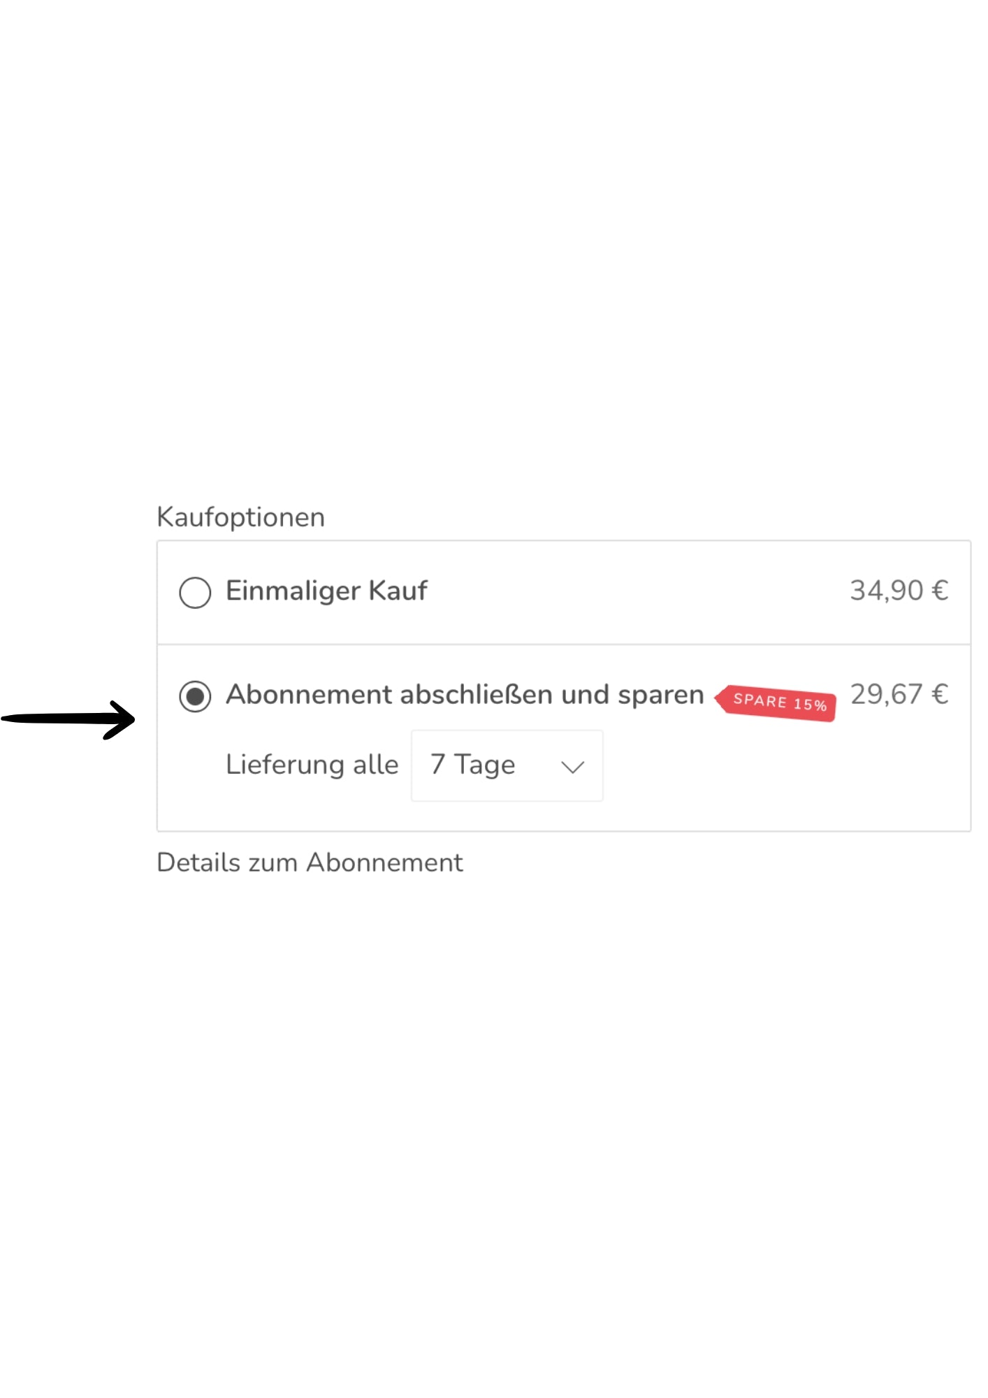This screenshot has width=988, height=1398.
Task: Open the "7 Tage" delivery interval dropdown
Action: tap(507, 765)
